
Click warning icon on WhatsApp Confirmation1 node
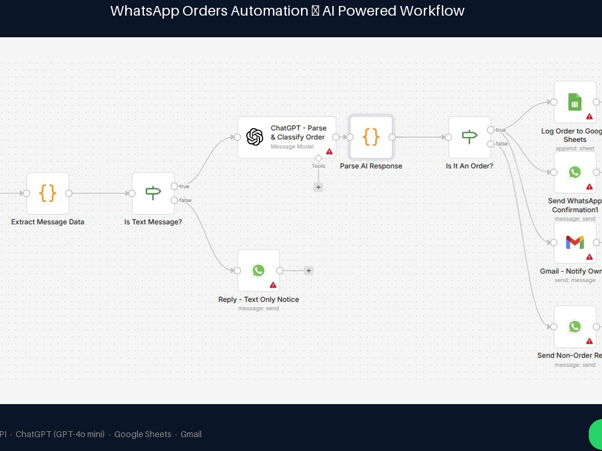590,186
